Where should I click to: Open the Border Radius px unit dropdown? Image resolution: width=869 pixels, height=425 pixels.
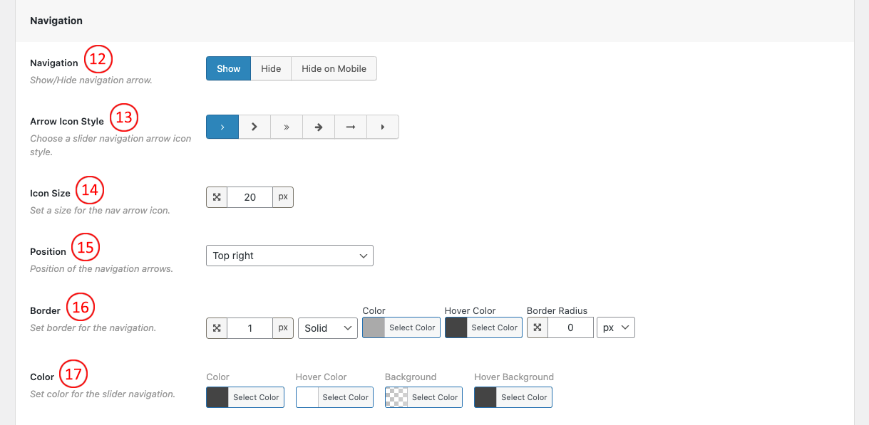tap(616, 327)
